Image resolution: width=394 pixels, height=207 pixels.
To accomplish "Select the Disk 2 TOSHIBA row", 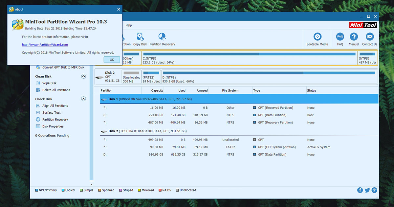I will coord(239,131).
